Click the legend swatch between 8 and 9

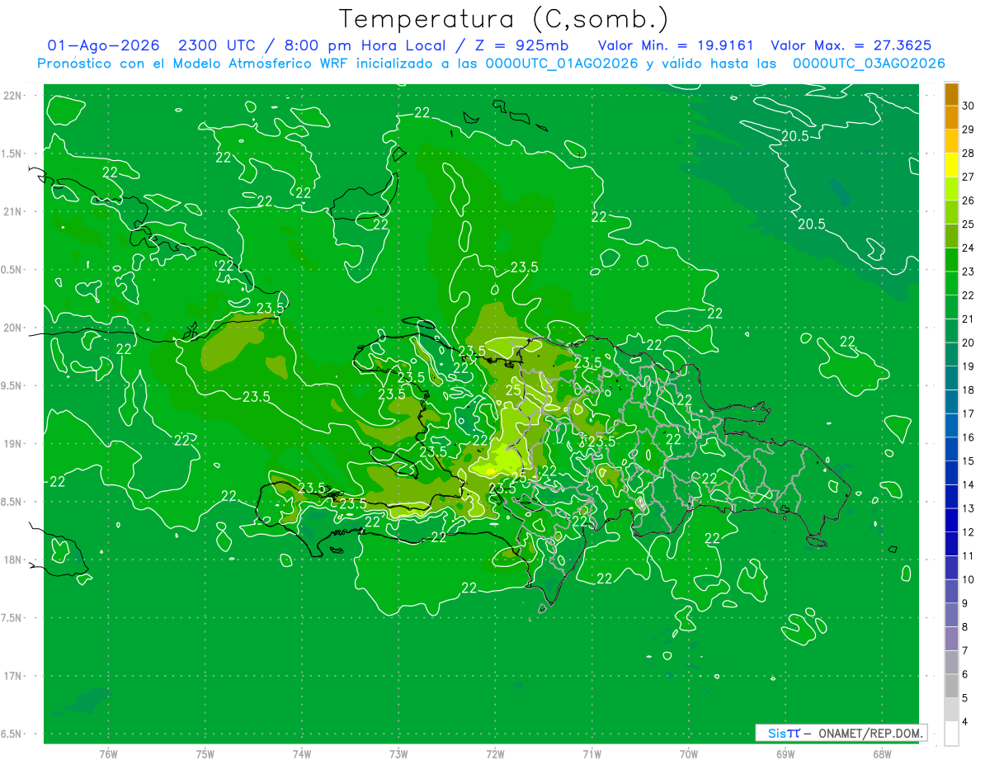pyautogui.click(x=951, y=615)
